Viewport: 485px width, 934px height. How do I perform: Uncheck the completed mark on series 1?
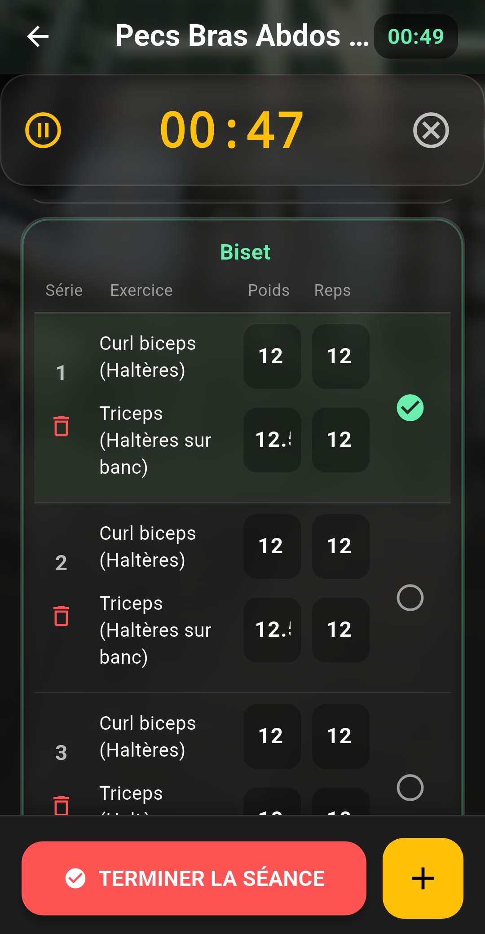click(409, 408)
